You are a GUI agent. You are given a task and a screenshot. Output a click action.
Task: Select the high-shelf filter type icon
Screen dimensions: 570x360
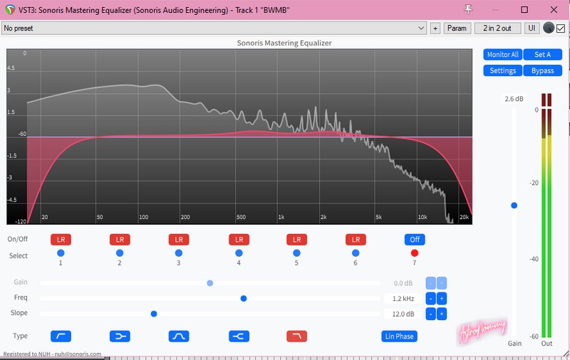point(239,336)
